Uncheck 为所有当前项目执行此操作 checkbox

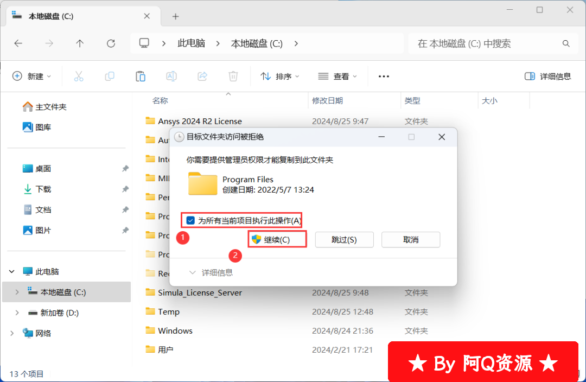point(190,220)
